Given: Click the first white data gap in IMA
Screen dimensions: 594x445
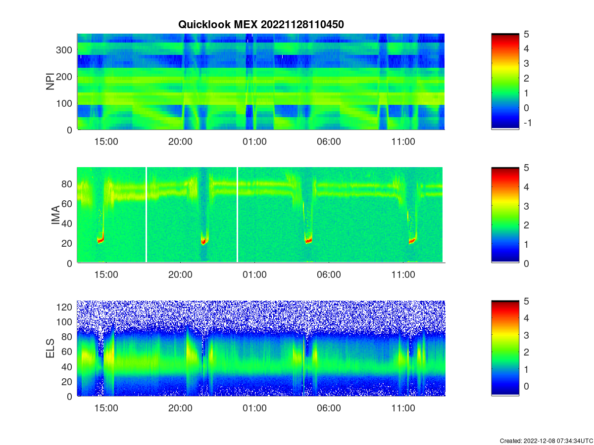Looking at the screenshot, I should coord(147,215).
